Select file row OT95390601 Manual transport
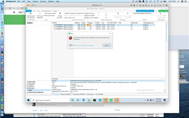The height and width of the screenshot is (118, 189). coord(104,27)
